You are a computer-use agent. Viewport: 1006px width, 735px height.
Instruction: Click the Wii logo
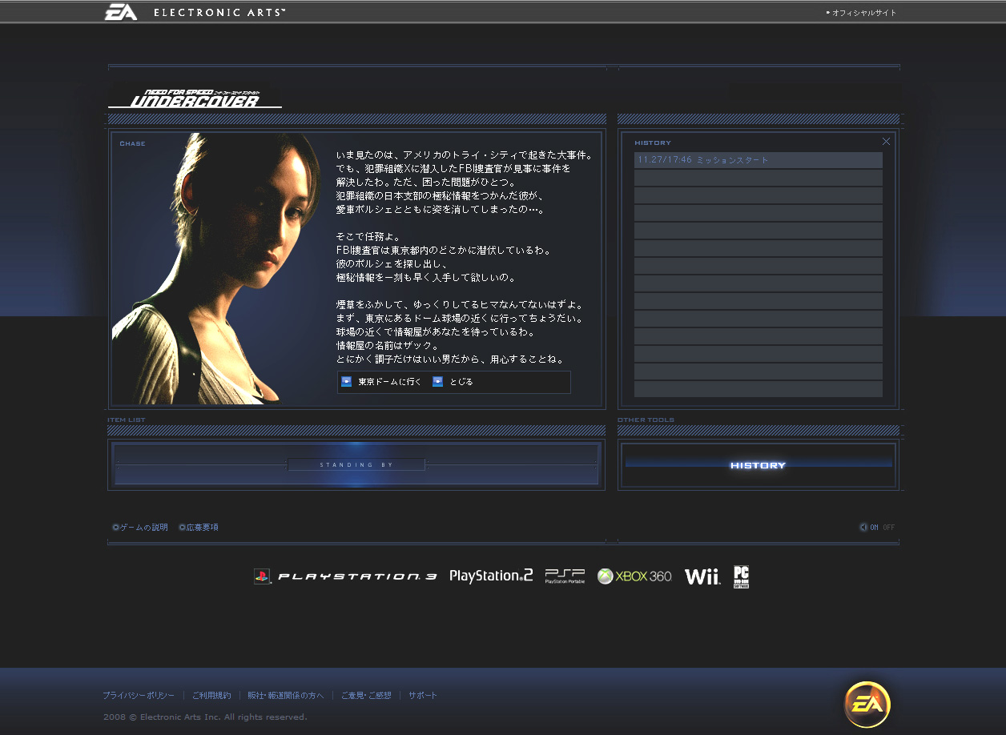(702, 576)
